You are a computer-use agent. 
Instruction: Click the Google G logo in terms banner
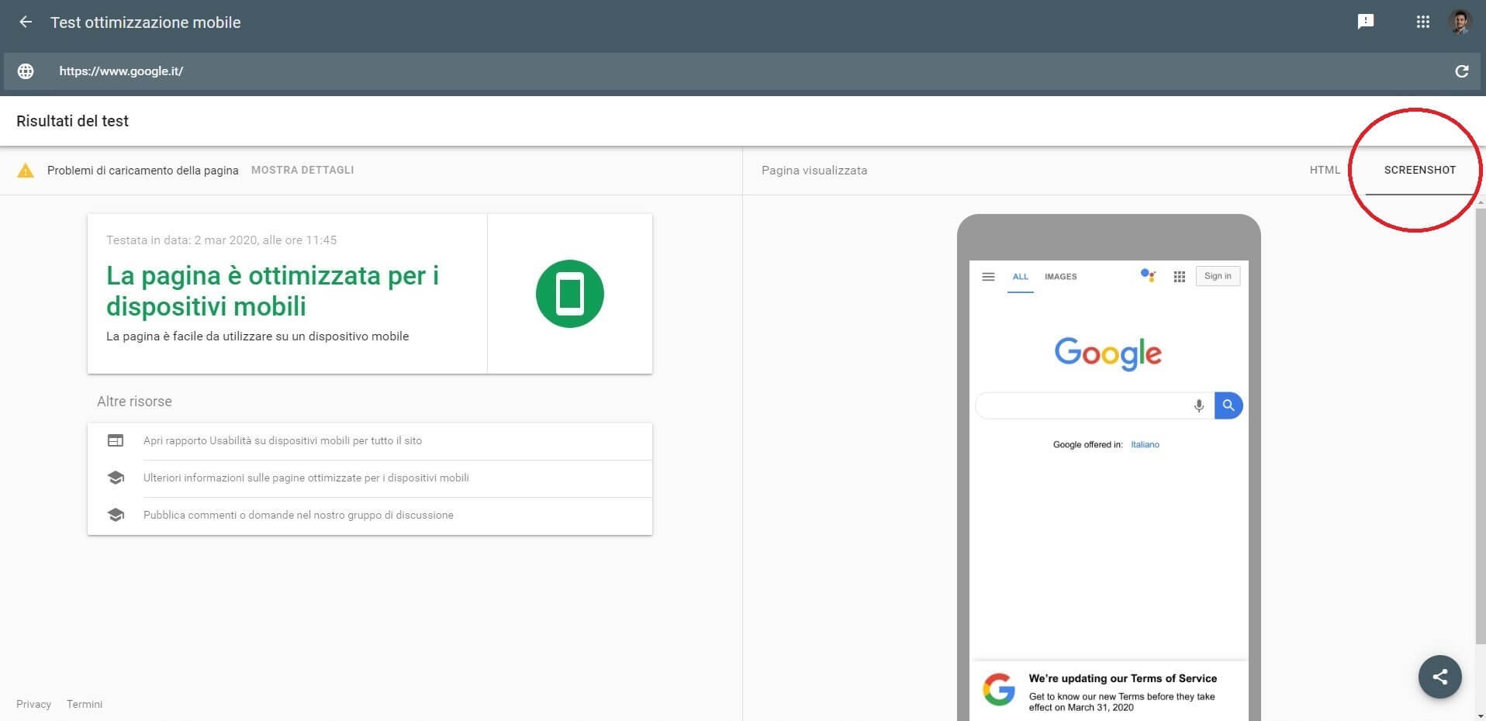(x=999, y=689)
